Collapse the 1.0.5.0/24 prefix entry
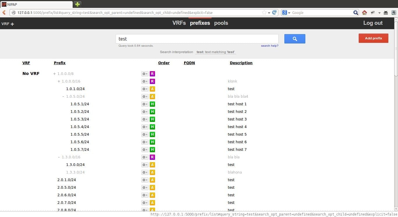The height and width of the screenshot is (217, 398). 59,96
